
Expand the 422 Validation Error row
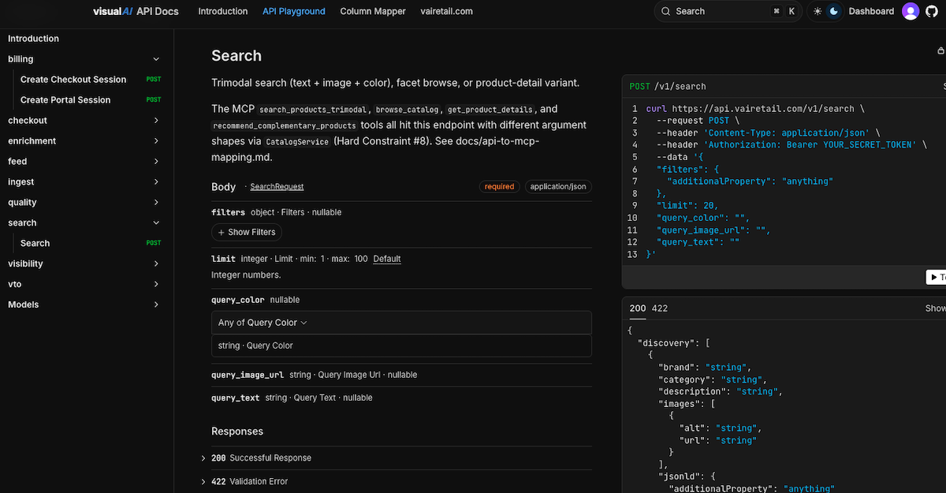401,481
